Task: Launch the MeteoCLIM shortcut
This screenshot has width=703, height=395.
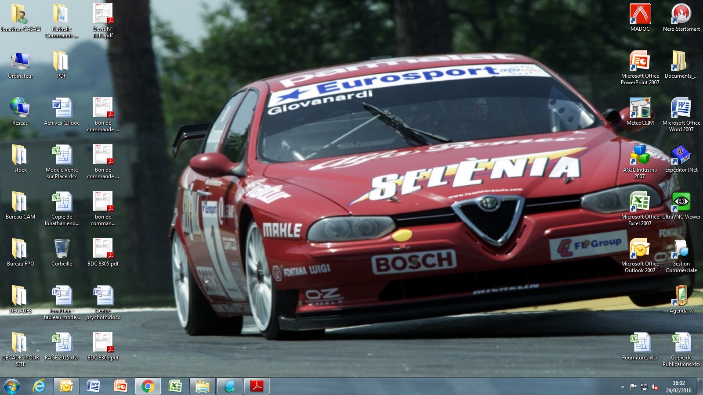Action: click(x=640, y=112)
